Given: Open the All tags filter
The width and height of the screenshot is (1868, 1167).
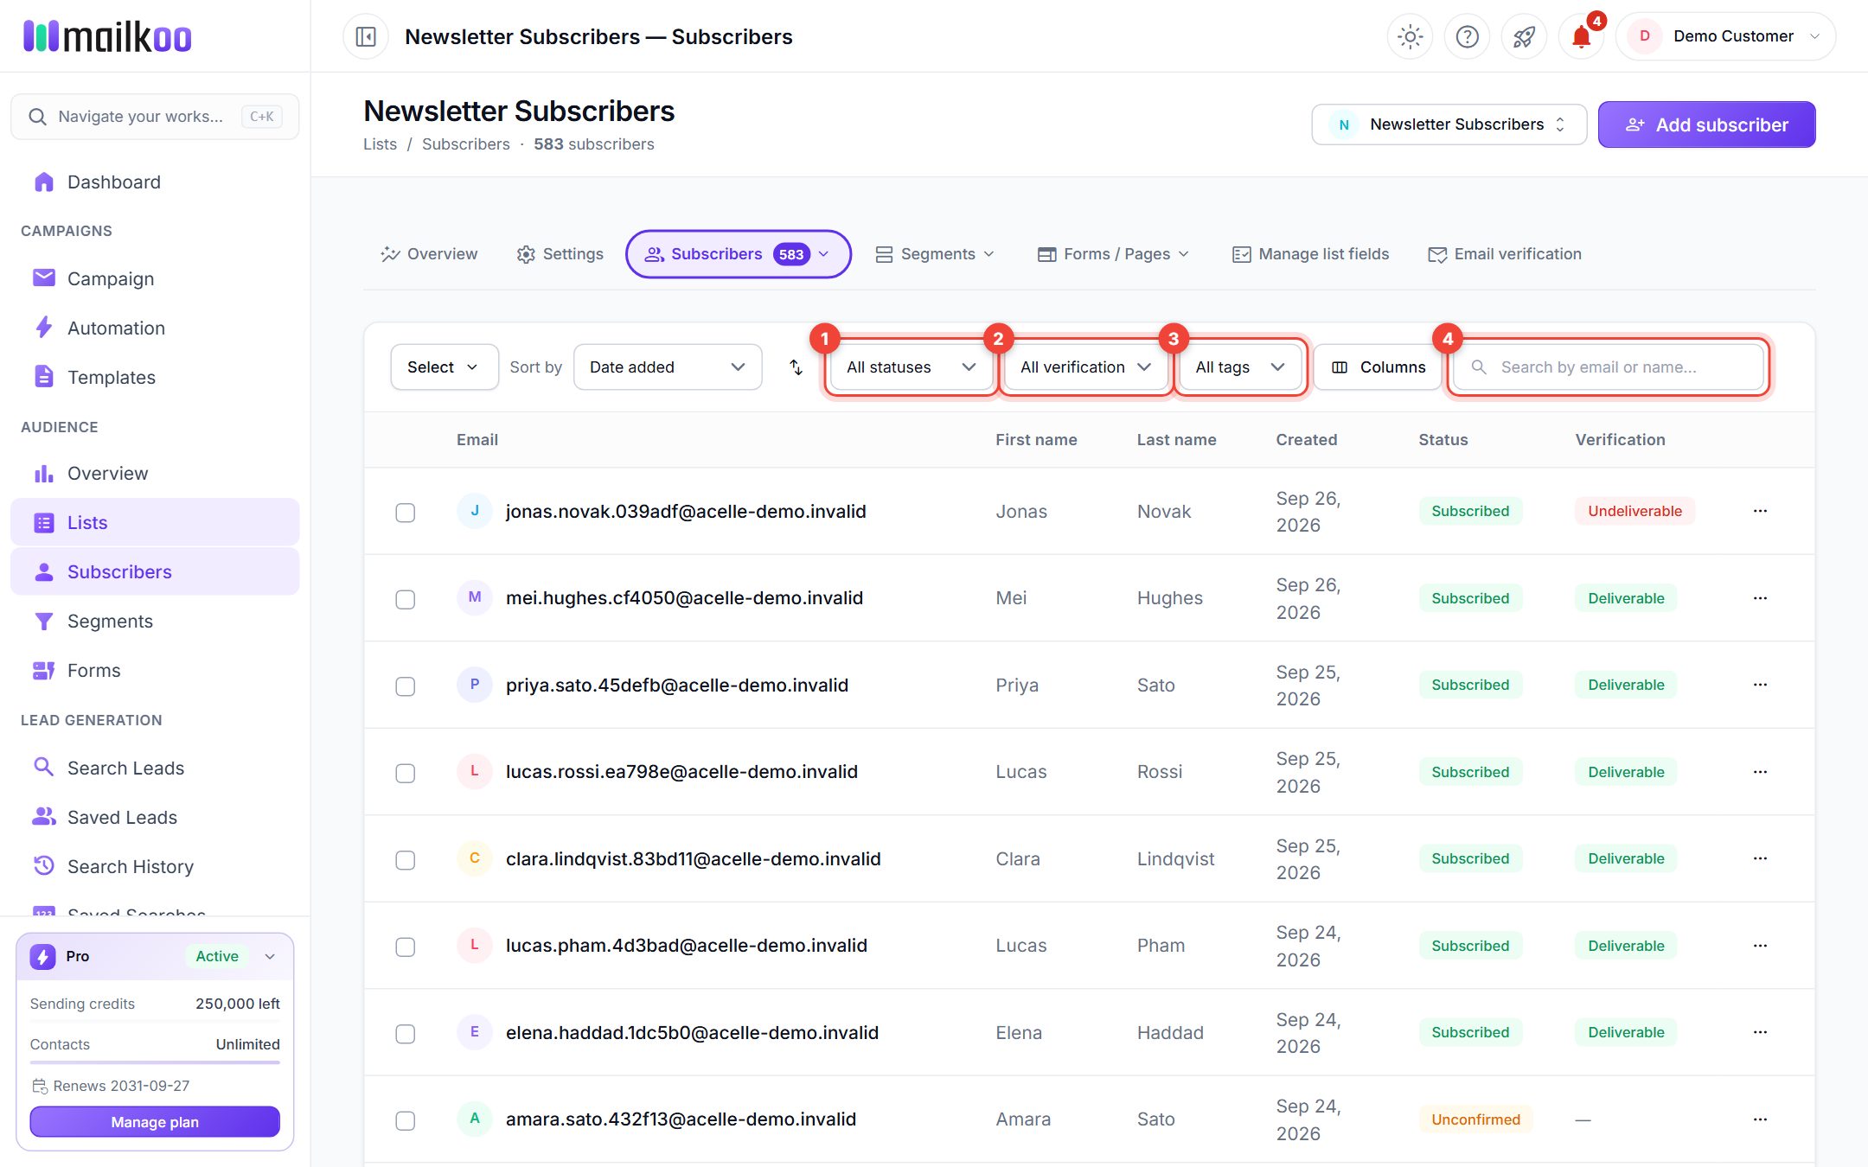Looking at the screenshot, I should 1240,367.
